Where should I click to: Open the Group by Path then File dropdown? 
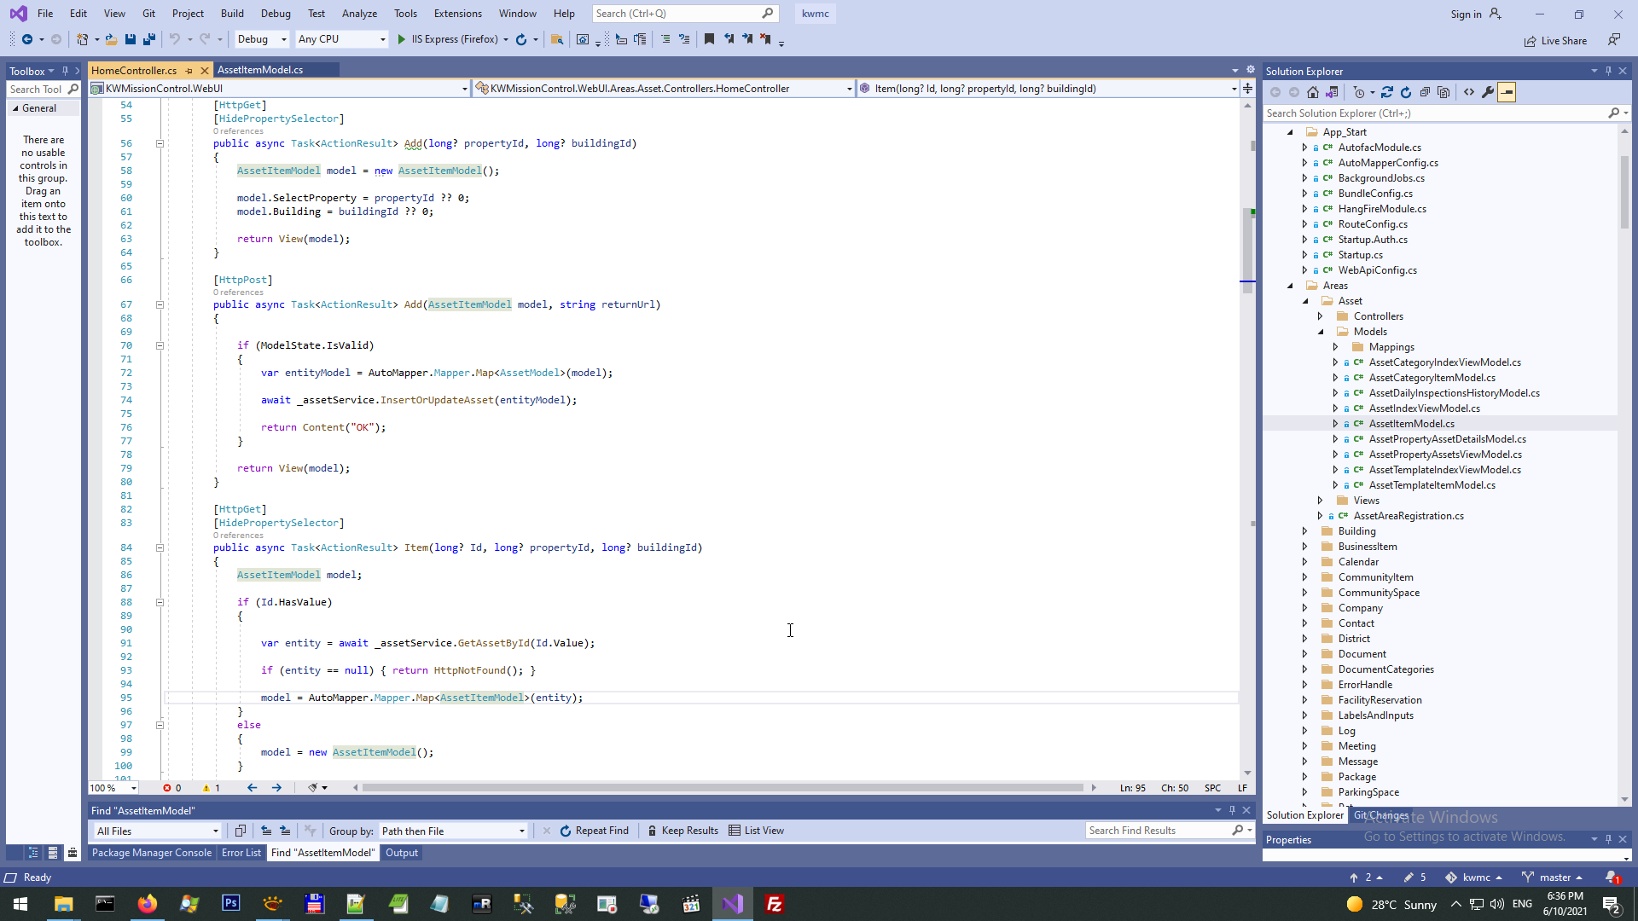tap(453, 831)
